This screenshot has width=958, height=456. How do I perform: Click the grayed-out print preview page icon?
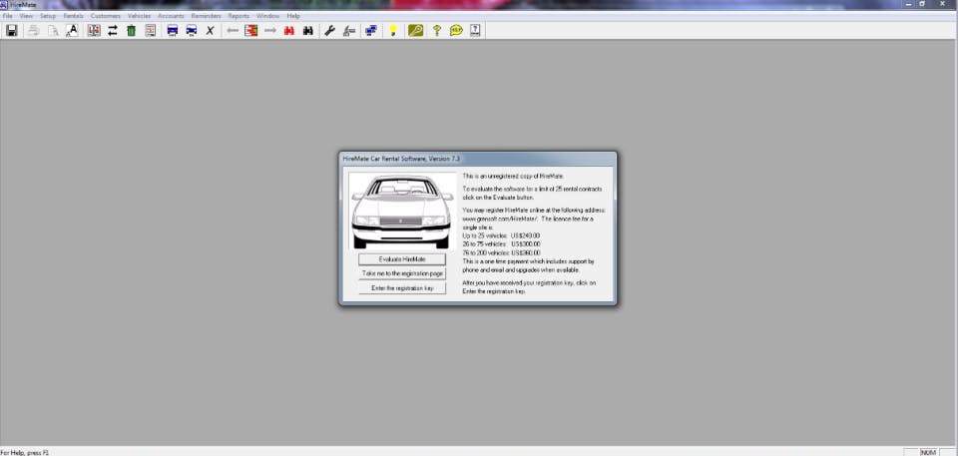click(x=53, y=31)
